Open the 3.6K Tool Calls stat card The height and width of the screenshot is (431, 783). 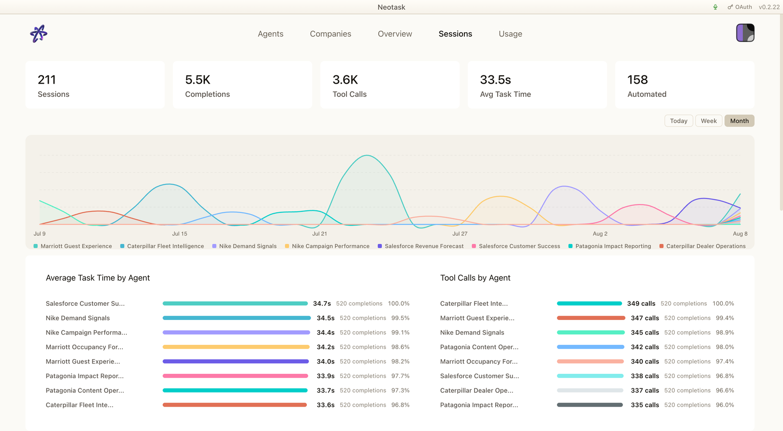[390, 85]
